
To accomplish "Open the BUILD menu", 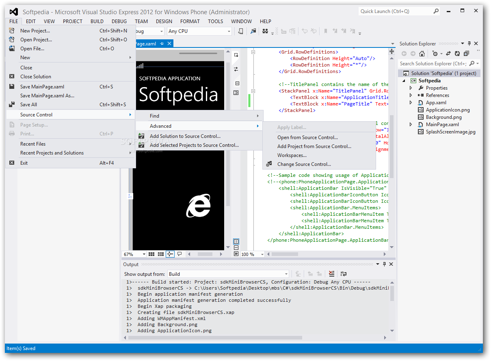I will click(97, 21).
